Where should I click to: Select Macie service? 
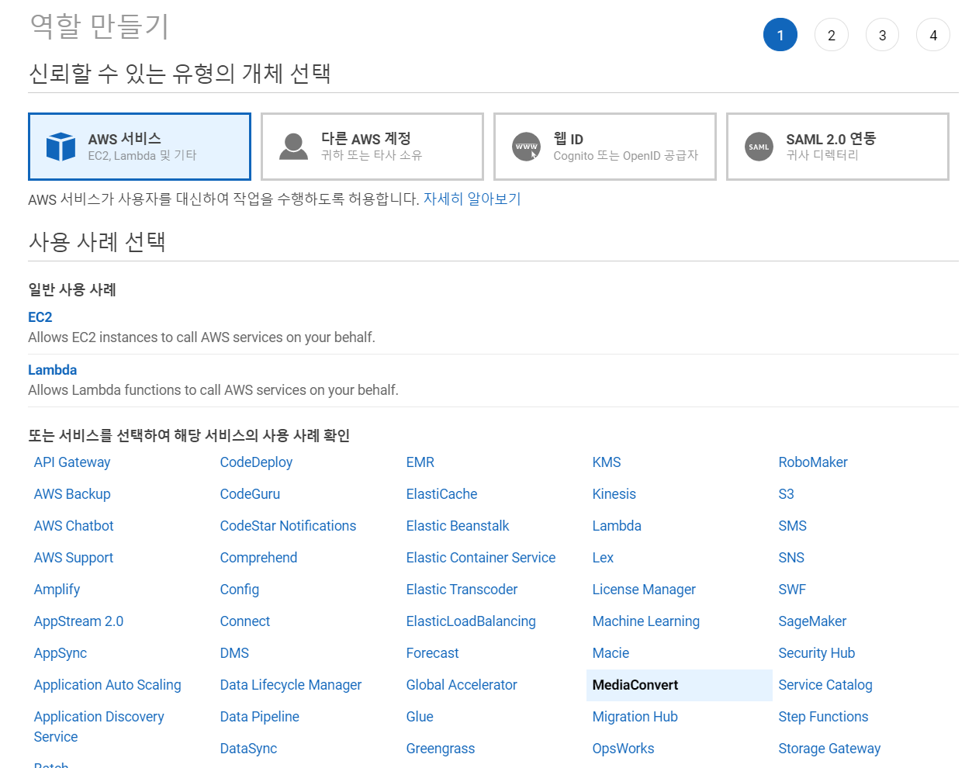(611, 653)
